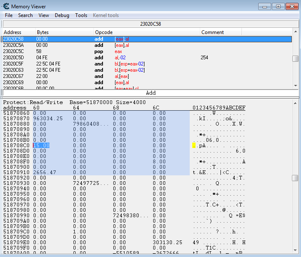Viewport: 301px width, 257px height.
Task: Open the Search menu
Action: [x=25, y=15]
